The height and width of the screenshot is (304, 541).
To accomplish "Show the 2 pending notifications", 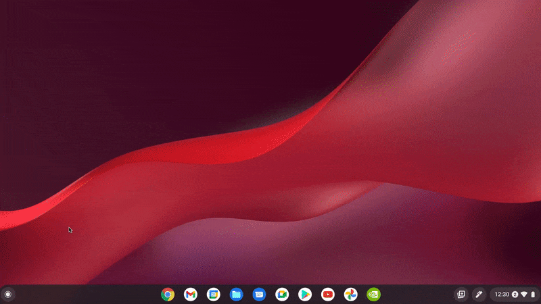I will 515,295.
